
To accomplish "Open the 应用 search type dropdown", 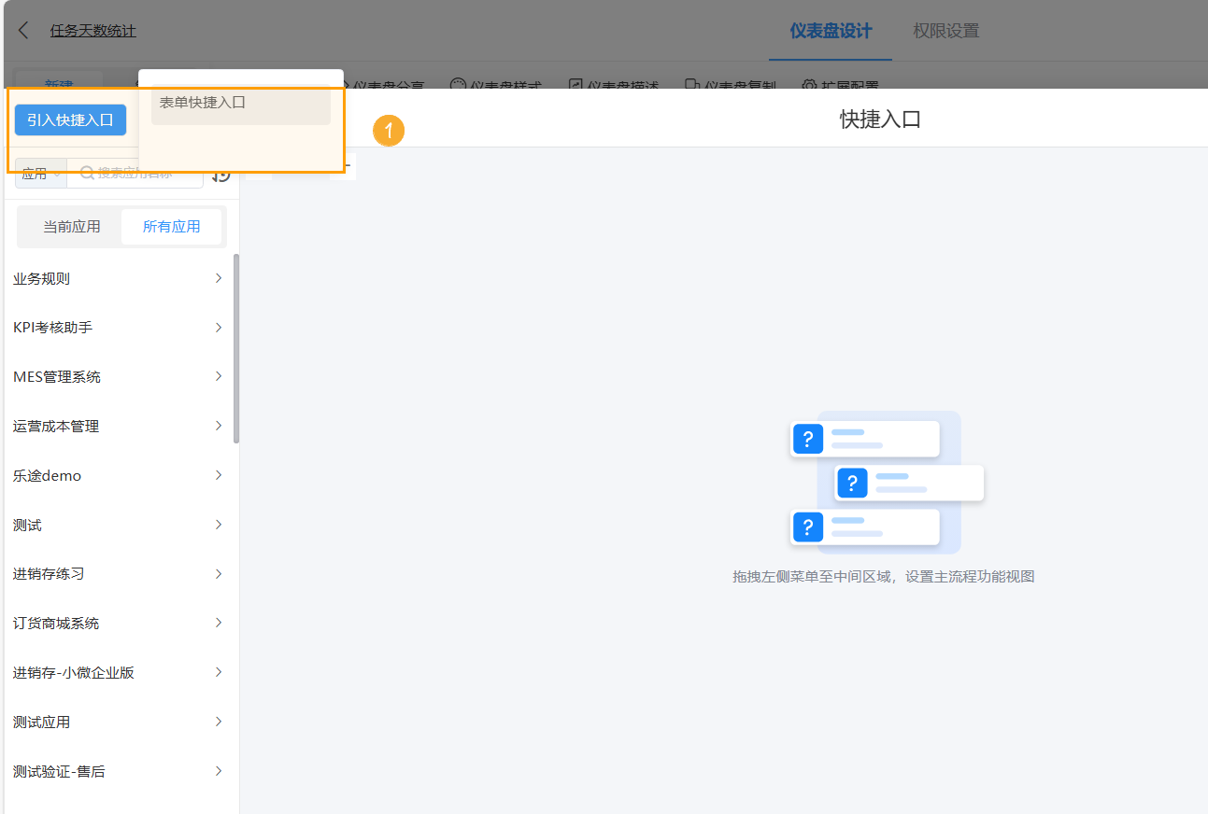I will click(x=40, y=174).
